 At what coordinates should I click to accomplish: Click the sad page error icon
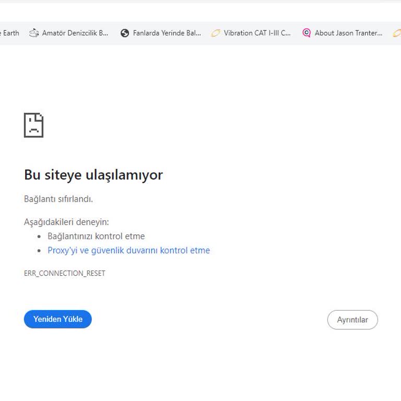pos(34,125)
